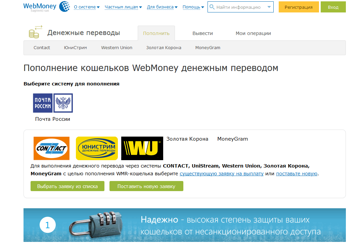
Task: Expand the 'О системе' menu
Action: click(x=87, y=7)
